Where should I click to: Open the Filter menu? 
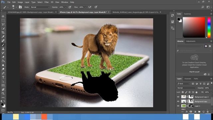pyautogui.click(x=47, y=2)
